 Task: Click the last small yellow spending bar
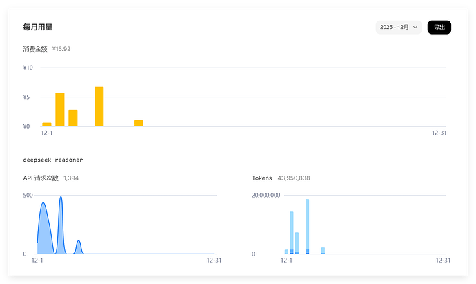tap(139, 123)
